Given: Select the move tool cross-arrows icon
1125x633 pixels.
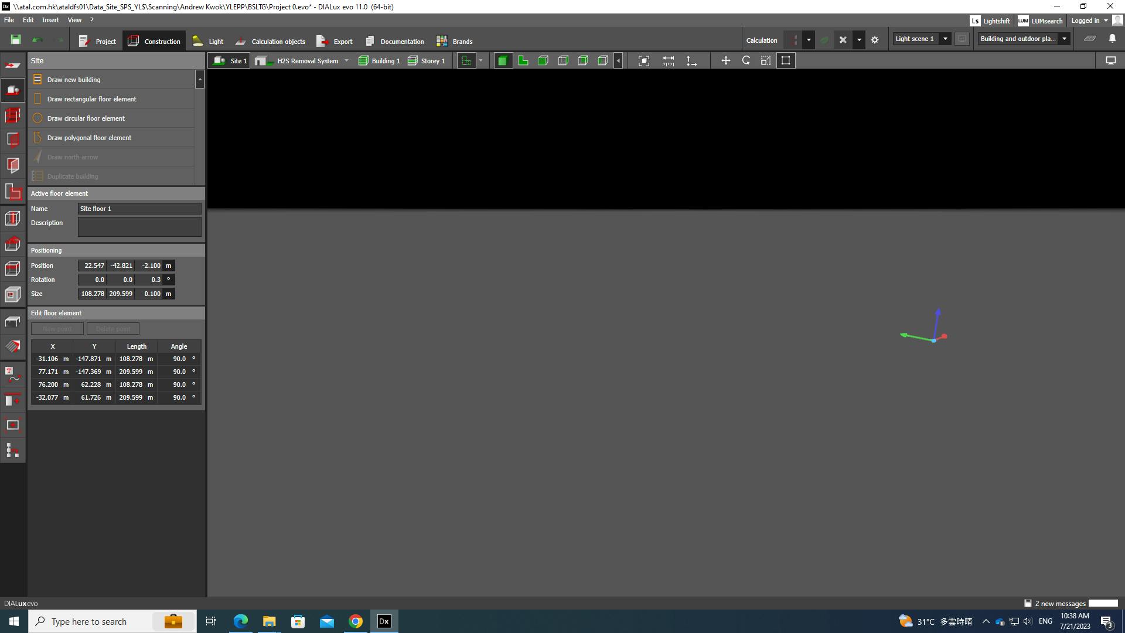Looking at the screenshot, I should point(725,60).
